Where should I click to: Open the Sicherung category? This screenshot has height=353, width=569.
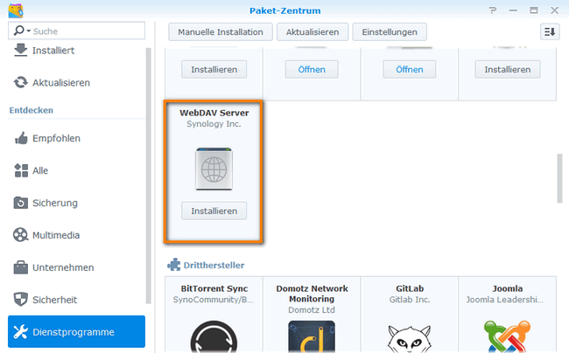click(55, 203)
